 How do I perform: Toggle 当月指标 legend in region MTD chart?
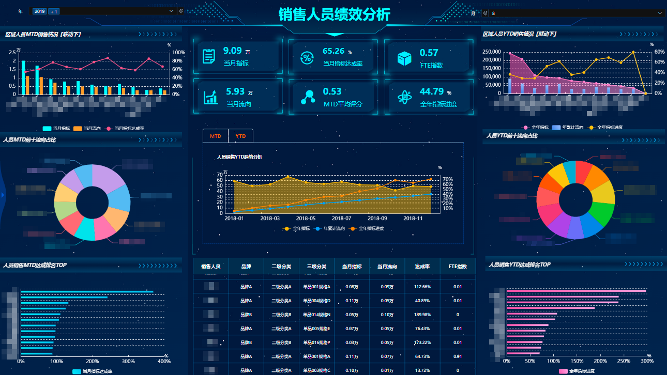56,128
